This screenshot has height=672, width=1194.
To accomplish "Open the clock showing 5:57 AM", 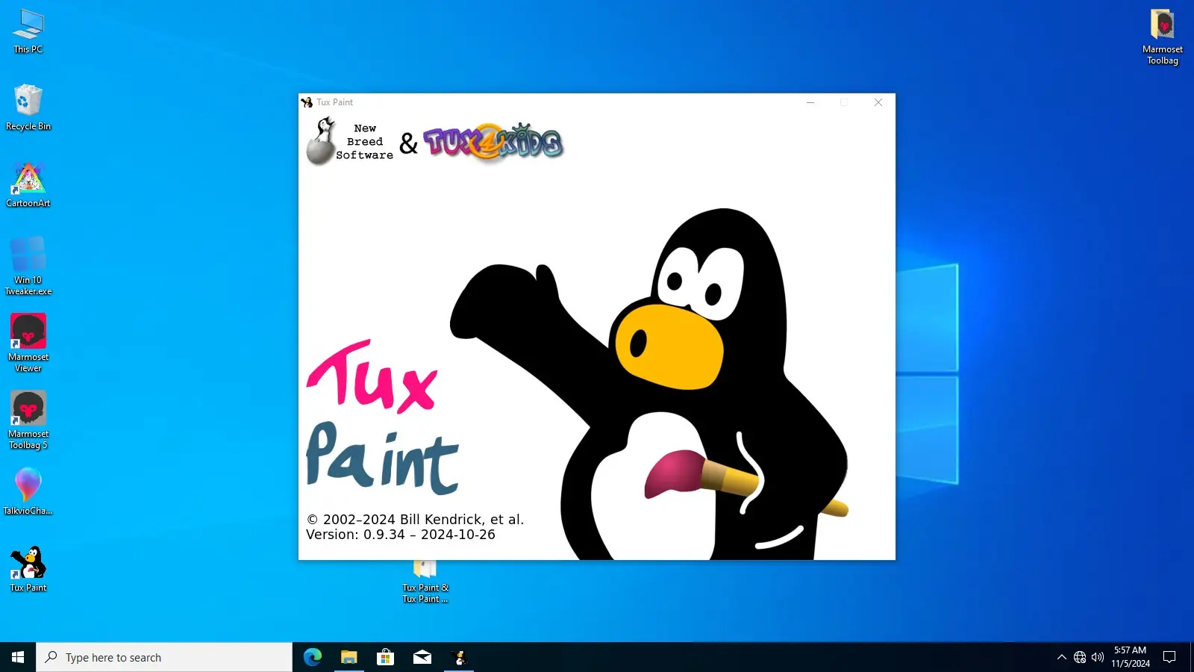I will pos(1131,657).
